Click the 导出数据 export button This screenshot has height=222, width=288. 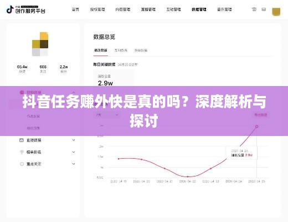point(261,115)
